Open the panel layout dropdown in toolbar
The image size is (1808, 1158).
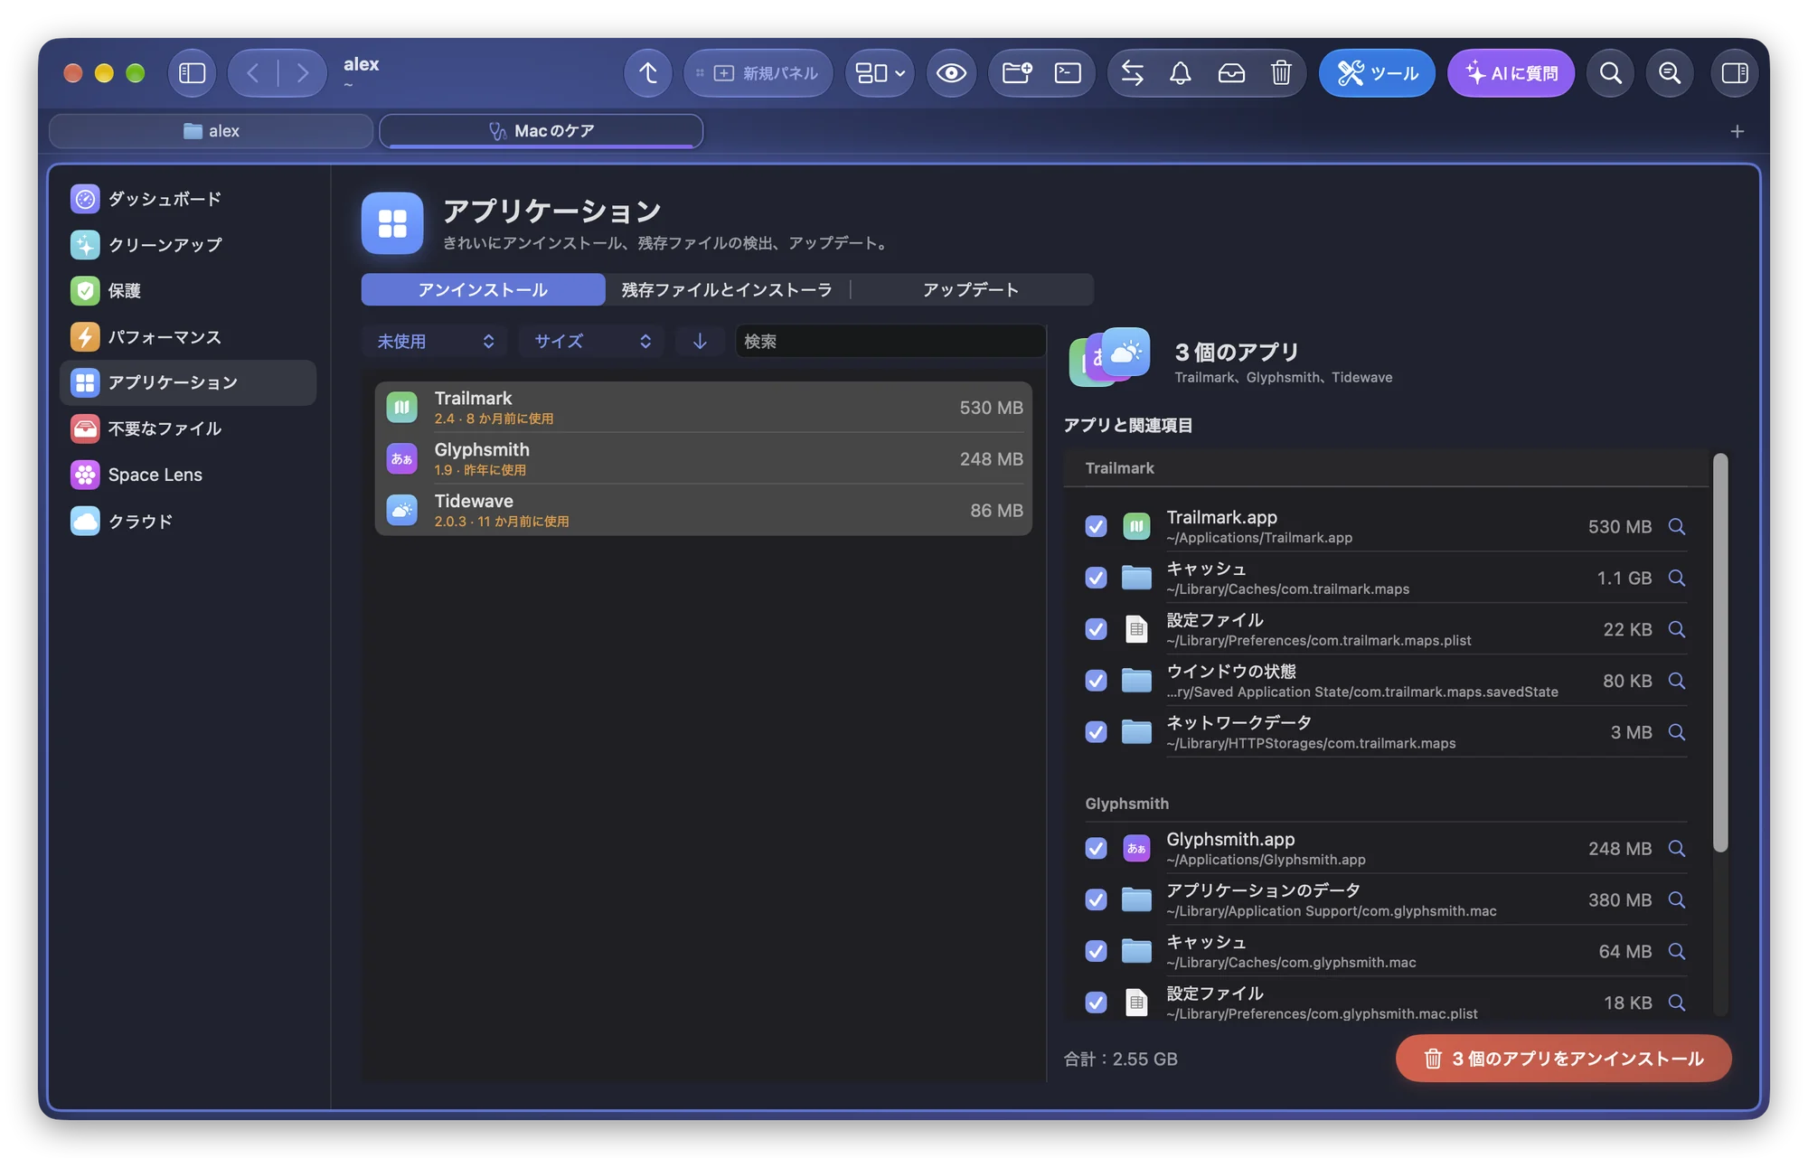coord(880,73)
